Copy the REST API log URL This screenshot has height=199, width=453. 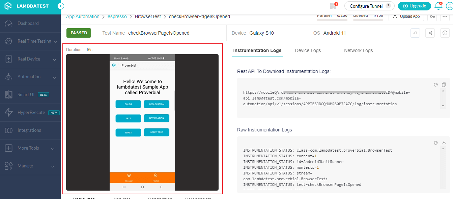click(444, 85)
